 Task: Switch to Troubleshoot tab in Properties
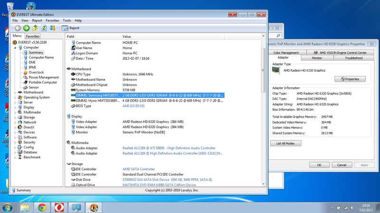click(x=353, y=58)
